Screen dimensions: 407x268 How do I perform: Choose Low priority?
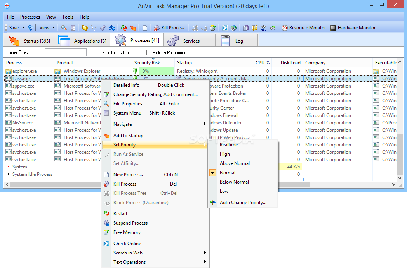coord(243,191)
